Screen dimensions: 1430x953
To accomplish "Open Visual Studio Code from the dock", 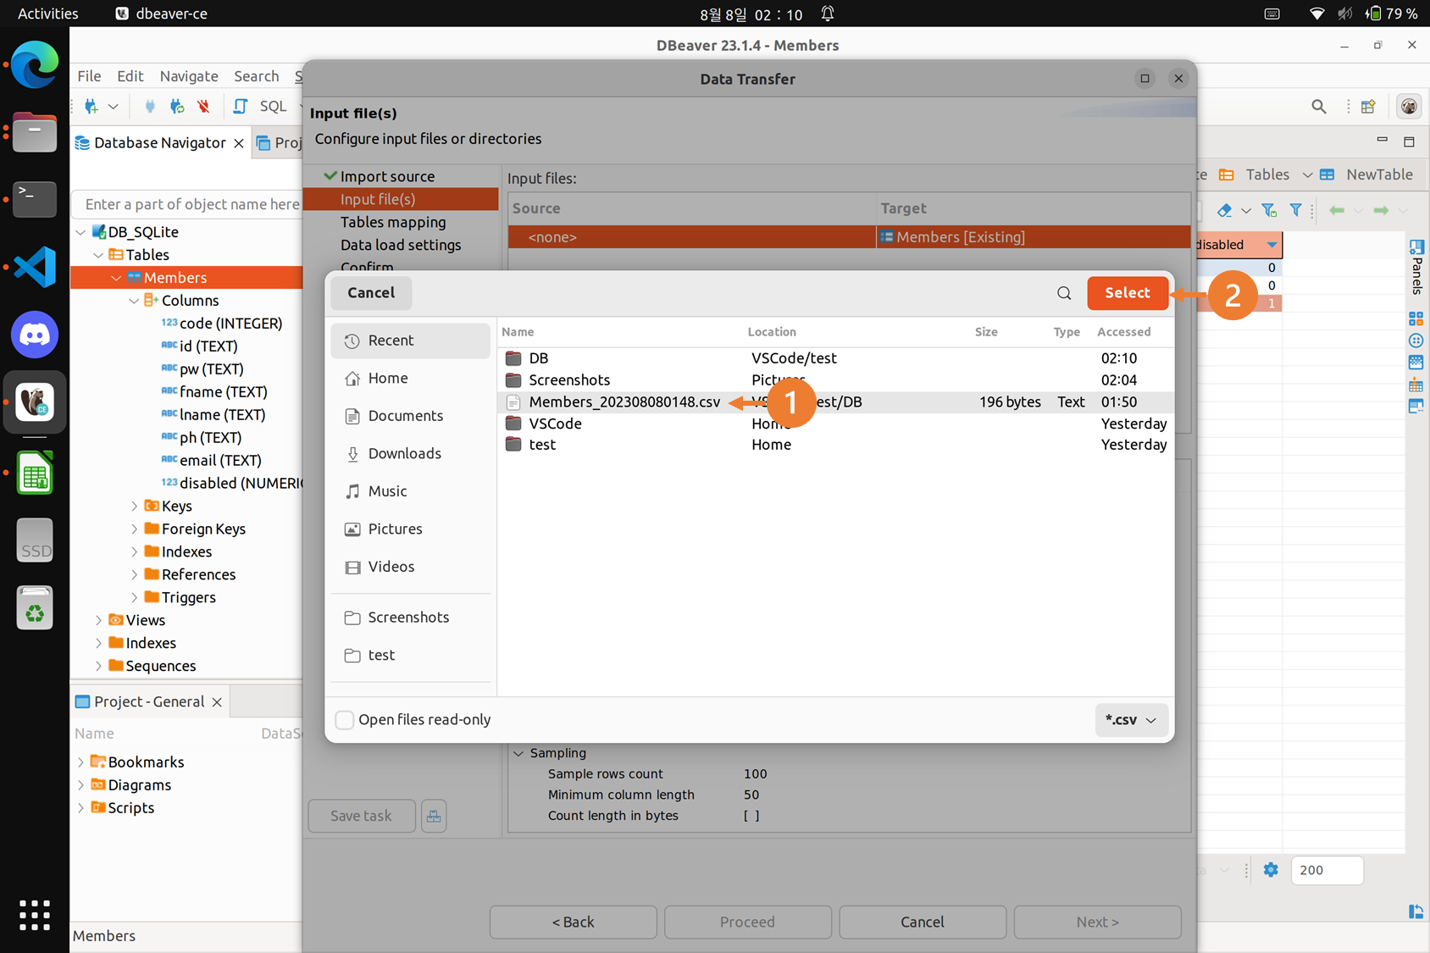I will click(35, 267).
